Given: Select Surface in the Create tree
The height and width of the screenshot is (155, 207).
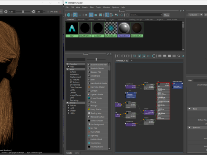Looking at the screenshot, I should [73, 72].
